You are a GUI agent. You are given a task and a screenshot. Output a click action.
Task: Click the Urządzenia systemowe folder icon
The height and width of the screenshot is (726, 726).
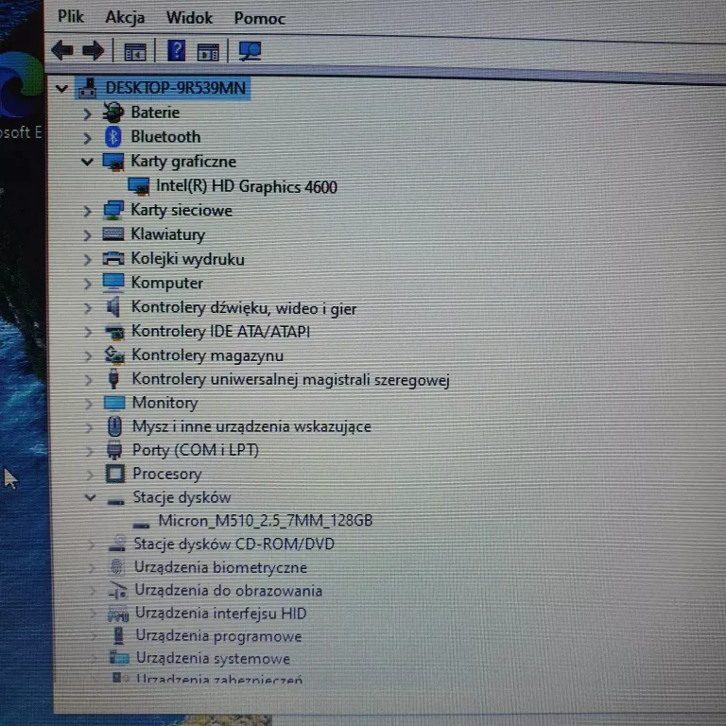pyautogui.click(x=119, y=658)
